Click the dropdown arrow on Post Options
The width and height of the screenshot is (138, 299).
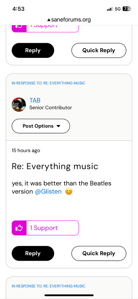click(59, 126)
